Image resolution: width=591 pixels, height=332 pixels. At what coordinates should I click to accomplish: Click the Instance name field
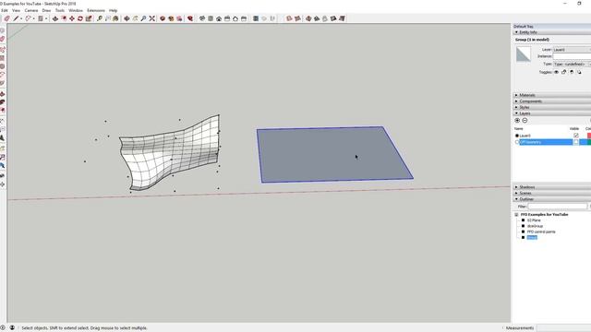click(572, 56)
